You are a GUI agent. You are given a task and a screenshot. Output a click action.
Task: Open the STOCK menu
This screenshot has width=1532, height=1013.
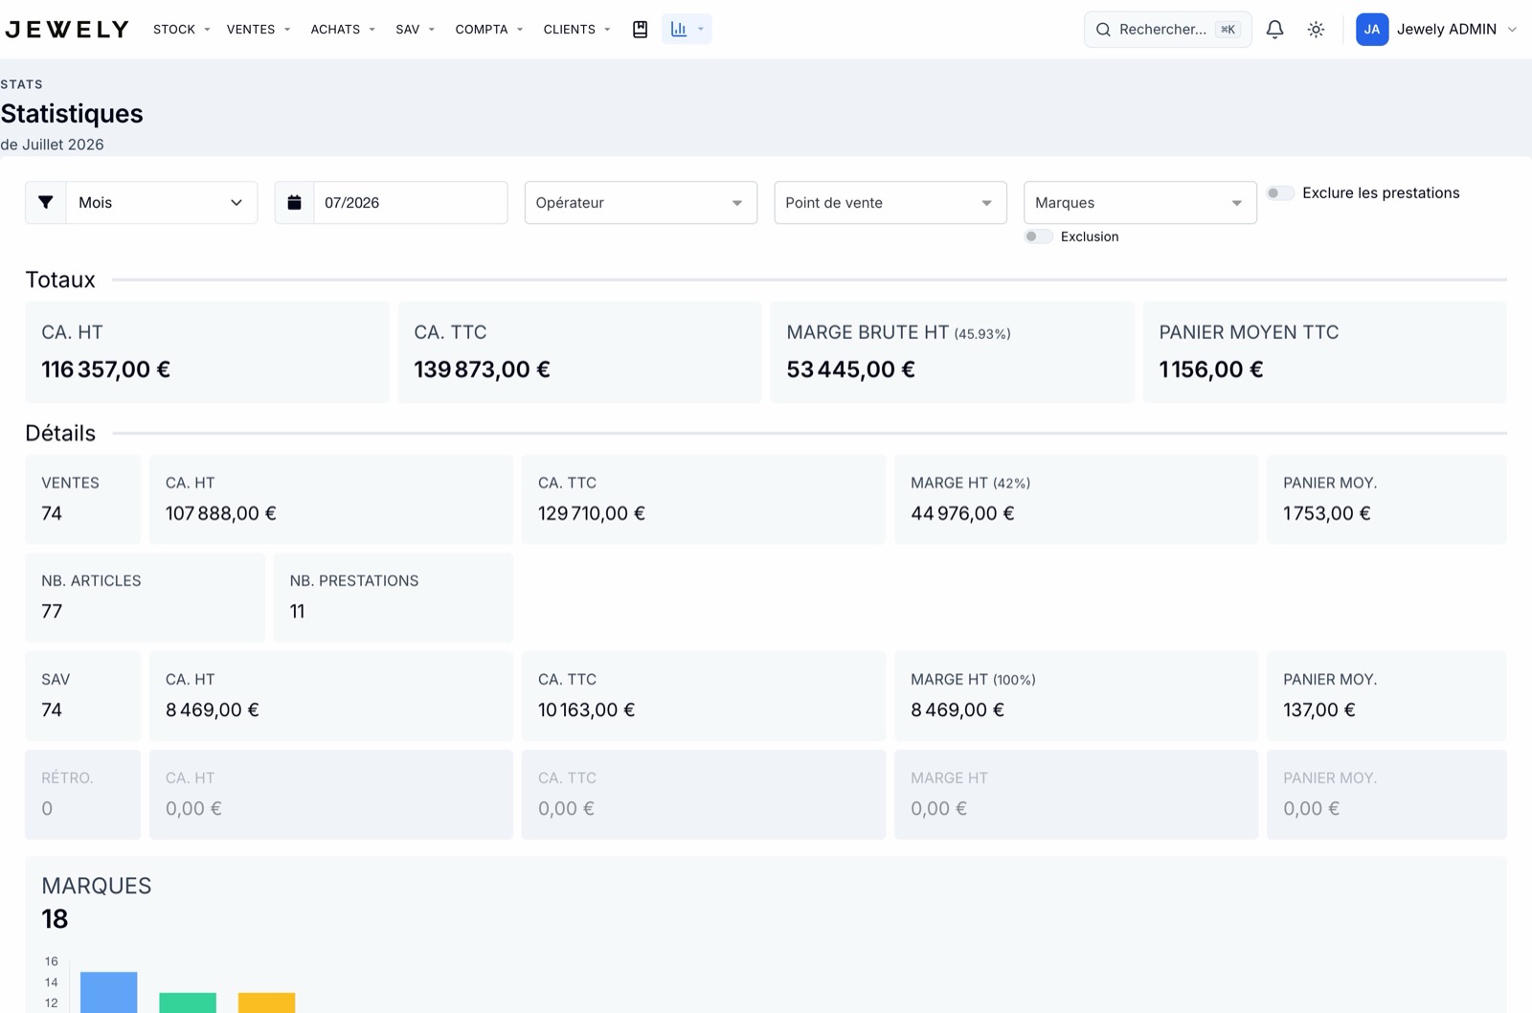coord(182,30)
